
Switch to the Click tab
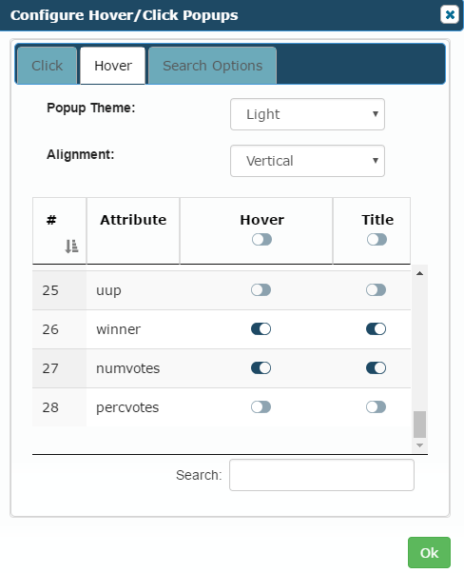(48, 66)
